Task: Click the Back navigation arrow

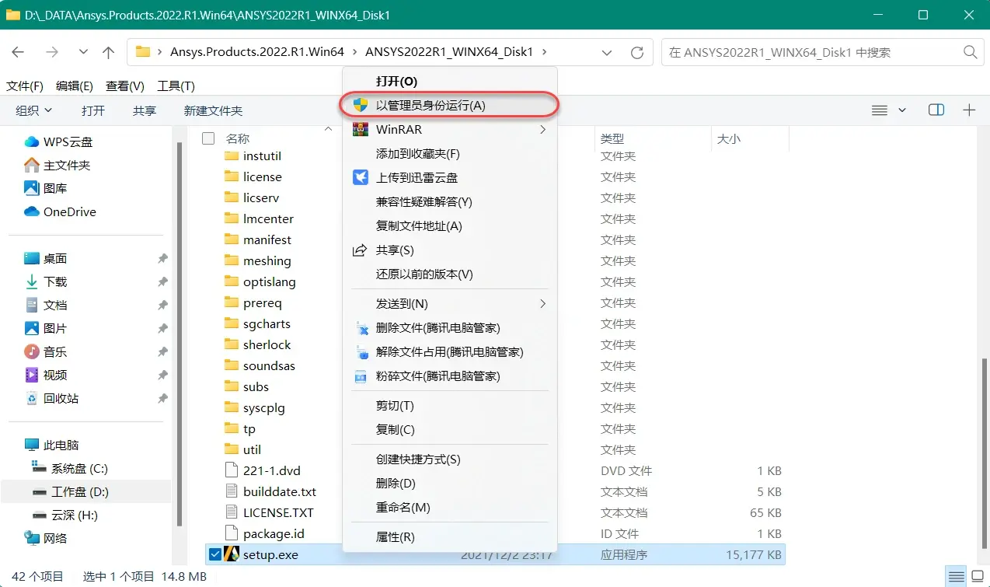Action: tap(18, 52)
